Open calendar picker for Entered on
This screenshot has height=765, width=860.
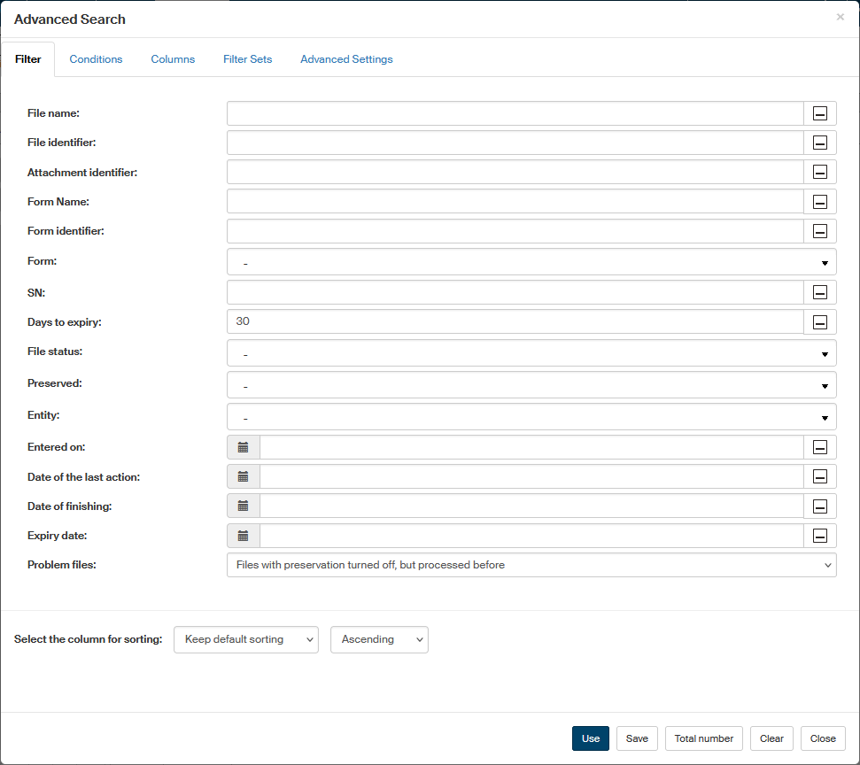pyautogui.click(x=244, y=447)
